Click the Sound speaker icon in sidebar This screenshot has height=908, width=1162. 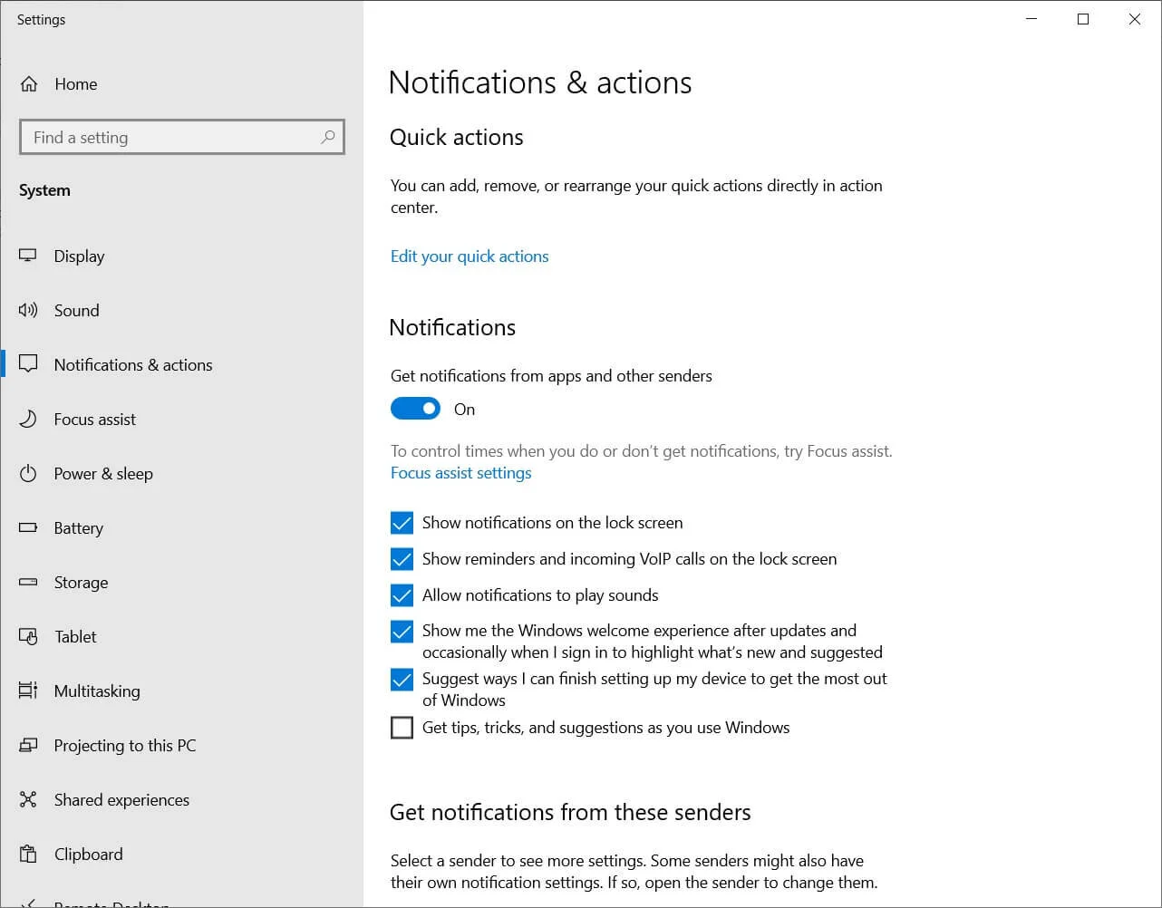pos(28,310)
